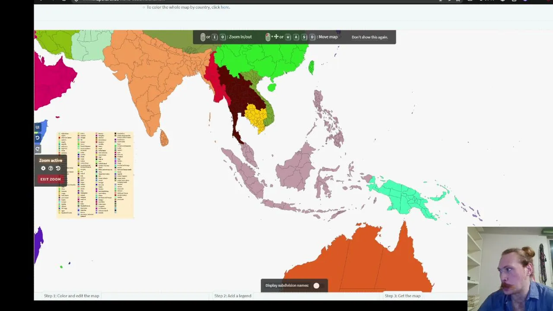Open Step 3: Get the map

402,296
